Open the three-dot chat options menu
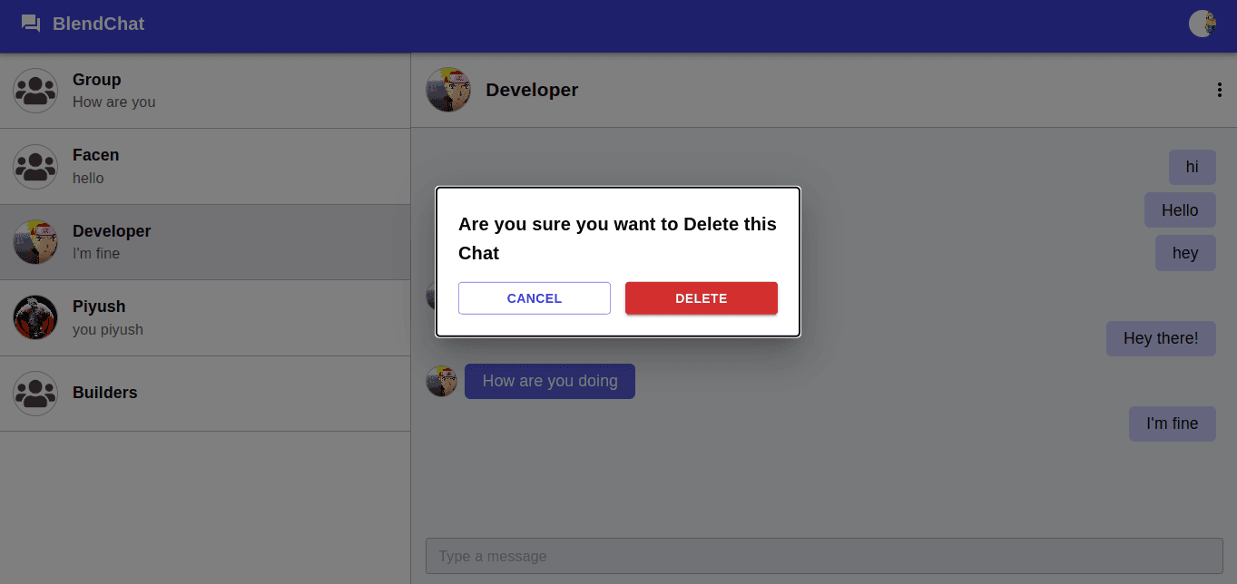 point(1219,90)
